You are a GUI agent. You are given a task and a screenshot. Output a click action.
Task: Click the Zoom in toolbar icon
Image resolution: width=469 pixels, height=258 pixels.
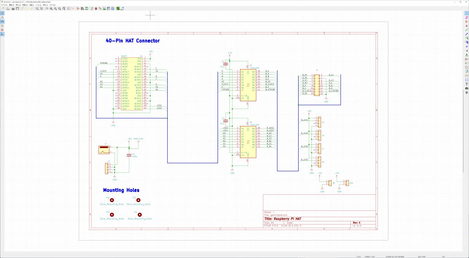[51, 8]
